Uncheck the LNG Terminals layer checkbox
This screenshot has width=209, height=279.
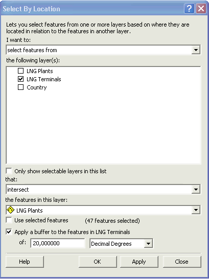[20, 79]
